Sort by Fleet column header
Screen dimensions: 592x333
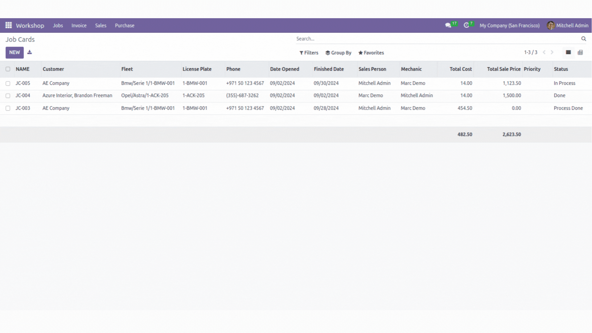tap(127, 69)
